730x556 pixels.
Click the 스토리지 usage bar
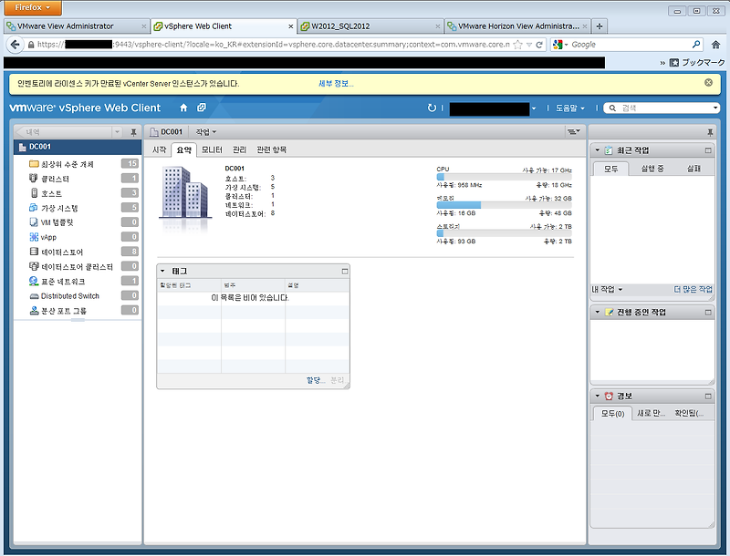point(504,233)
